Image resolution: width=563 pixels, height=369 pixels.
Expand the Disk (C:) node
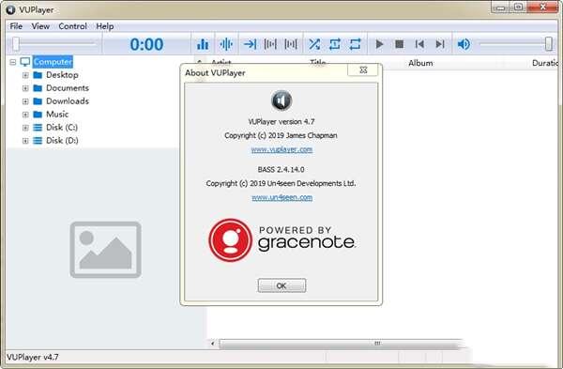click(25, 128)
